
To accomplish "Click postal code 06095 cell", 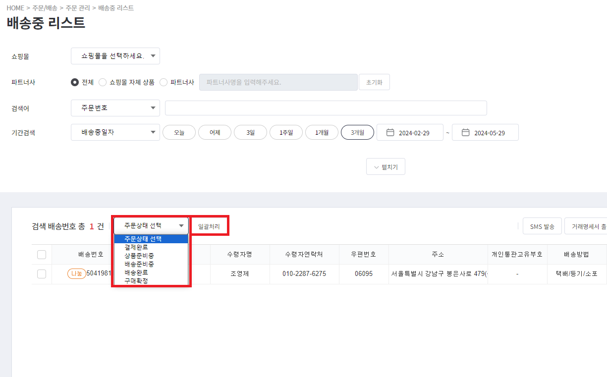I will (364, 273).
